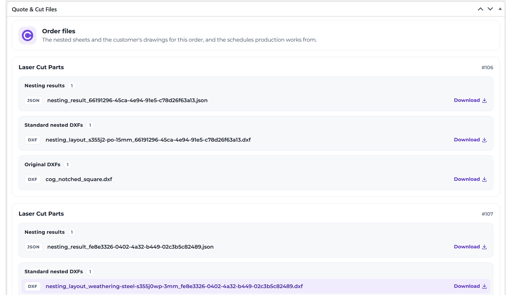Click DXF badge beside nesting_layout_s355j2
Screen dimensions: 511x295
coord(33,140)
